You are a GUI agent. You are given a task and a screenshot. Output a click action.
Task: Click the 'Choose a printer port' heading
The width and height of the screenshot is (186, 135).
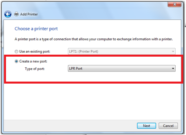click(x=36, y=29)
